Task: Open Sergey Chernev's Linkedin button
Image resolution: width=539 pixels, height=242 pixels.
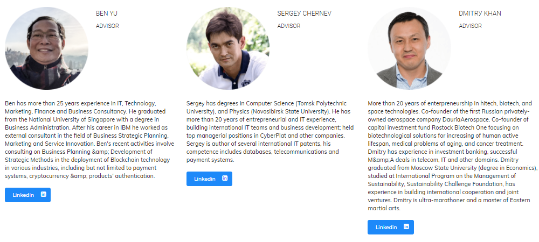Action: click(209, 179)
